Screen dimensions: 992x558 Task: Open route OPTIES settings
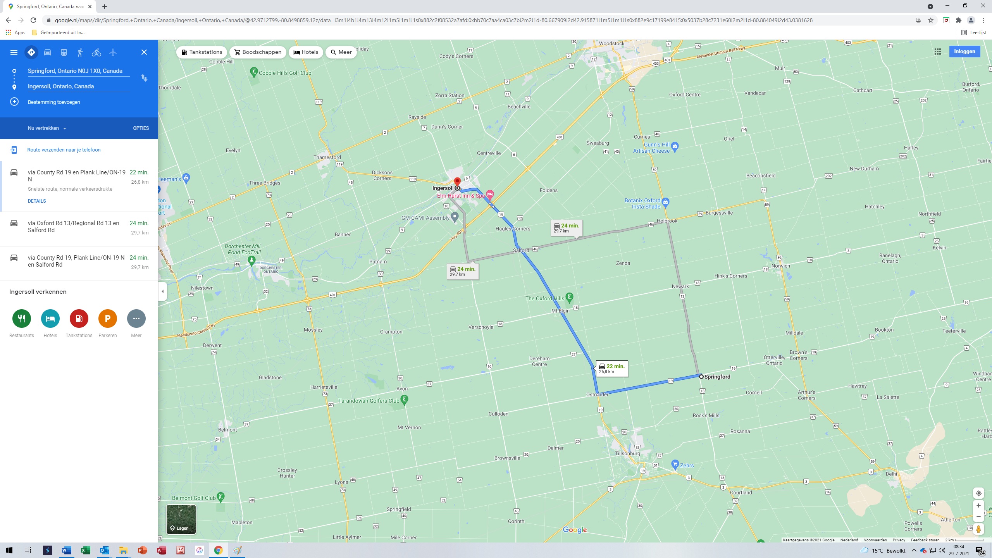[x=141, y=128]
